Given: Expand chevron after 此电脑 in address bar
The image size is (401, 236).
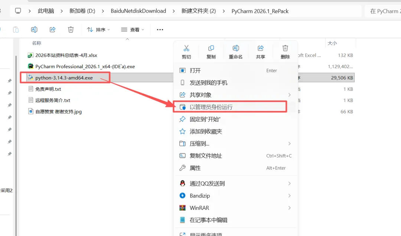Looking at the screenshot, I should pos(62,11).
